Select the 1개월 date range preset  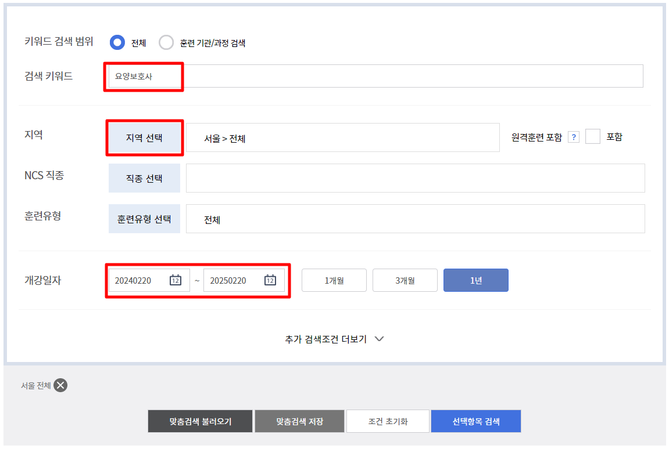pos(334,280)
